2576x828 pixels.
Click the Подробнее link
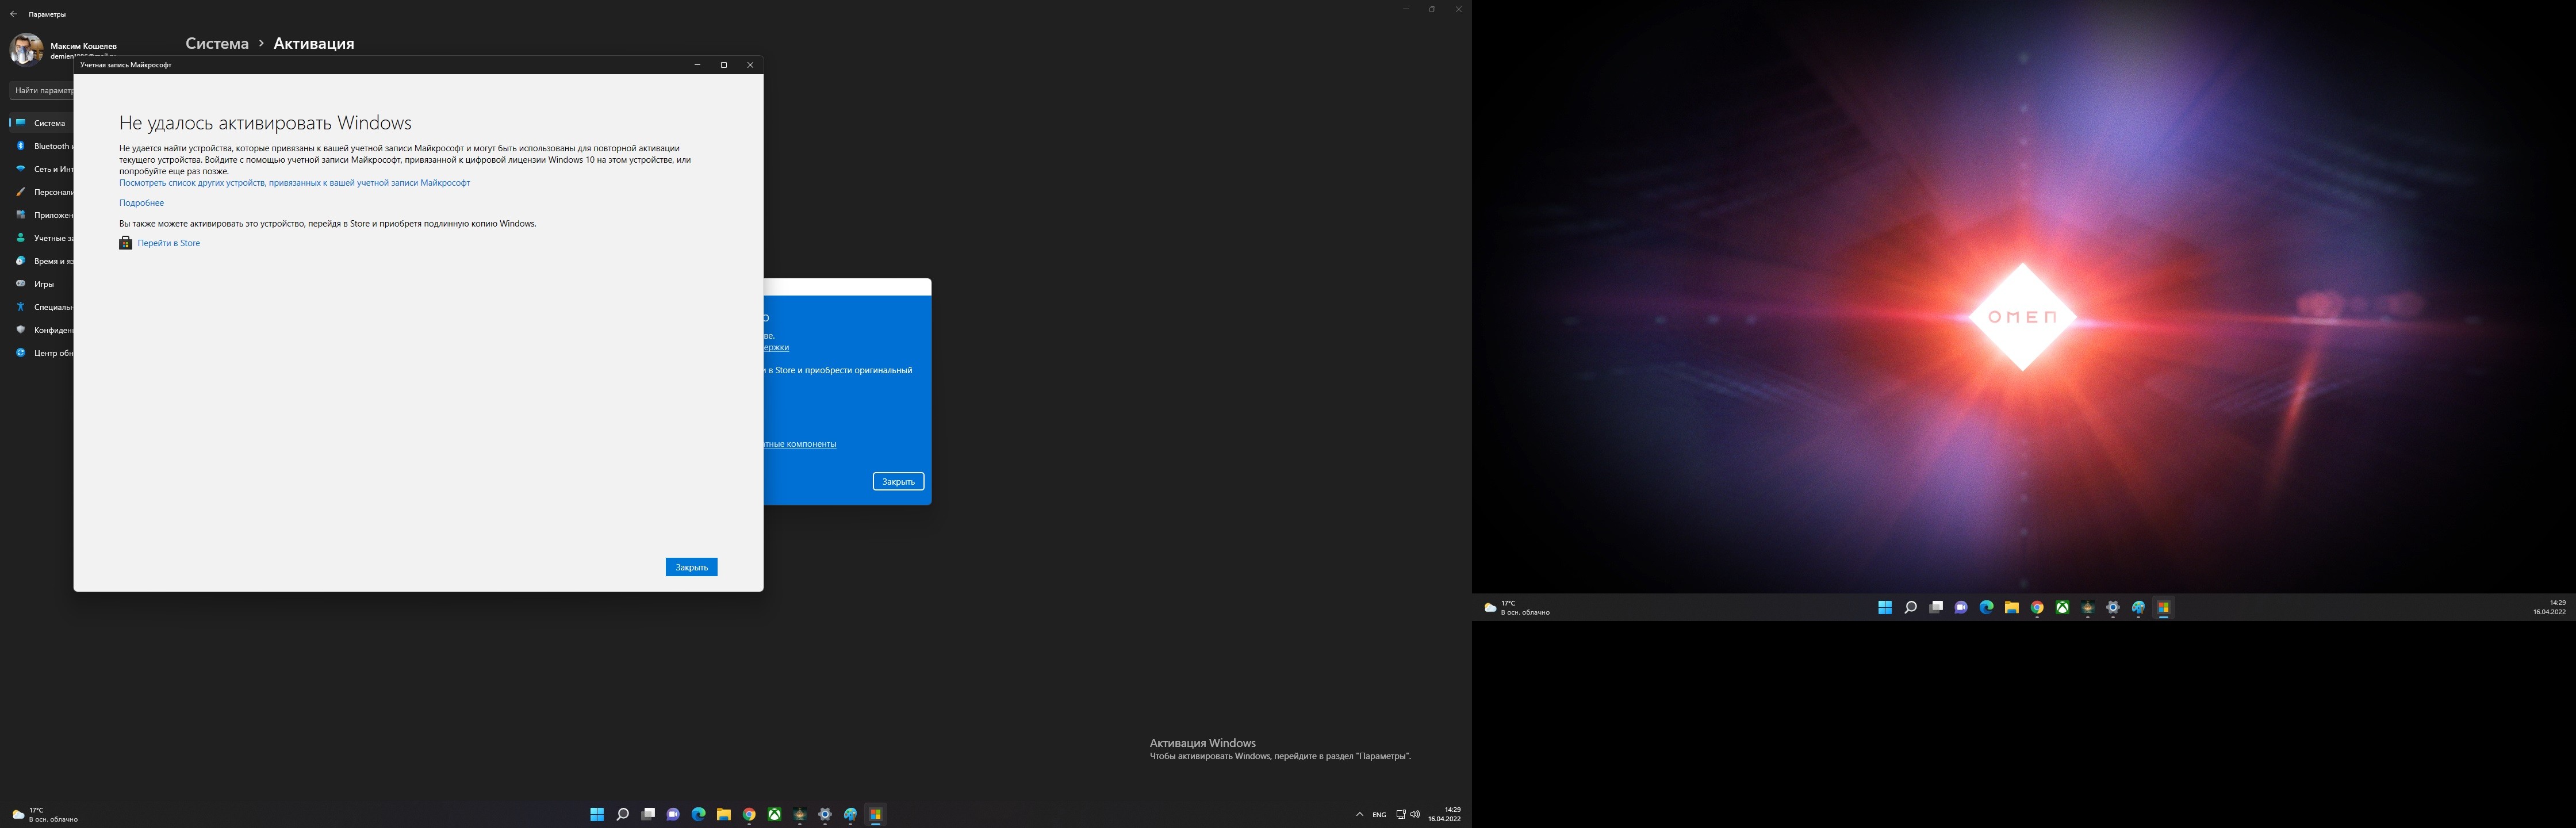point(141,203)
